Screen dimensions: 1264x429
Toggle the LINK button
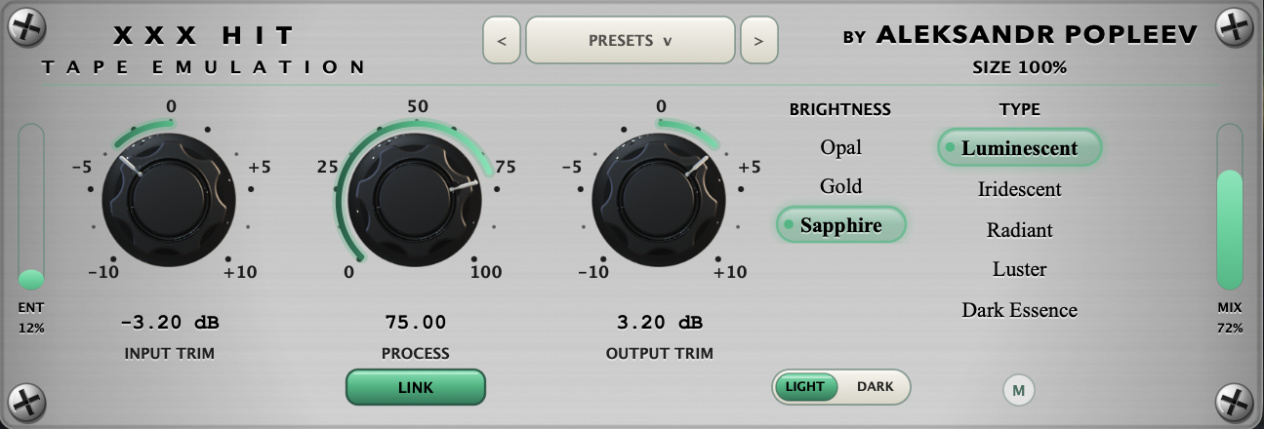[x=416, y=387]
